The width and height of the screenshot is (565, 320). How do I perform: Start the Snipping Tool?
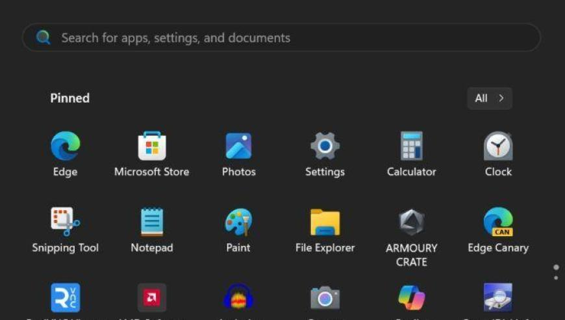(65, 222)
